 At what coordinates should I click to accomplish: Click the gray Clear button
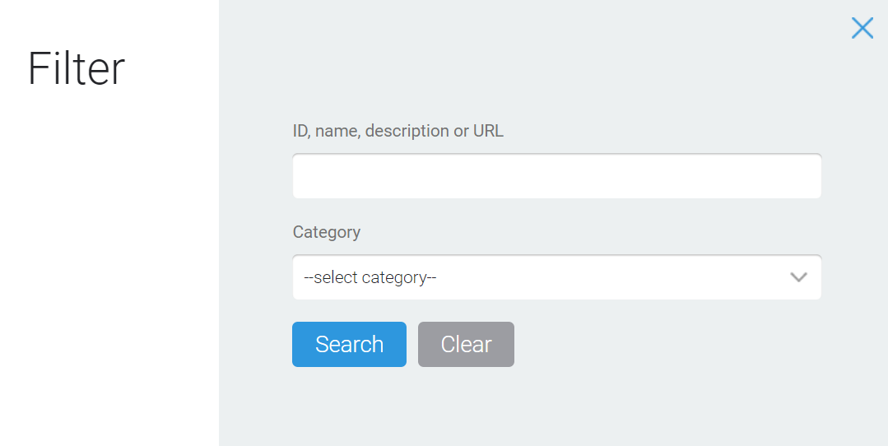466,344
